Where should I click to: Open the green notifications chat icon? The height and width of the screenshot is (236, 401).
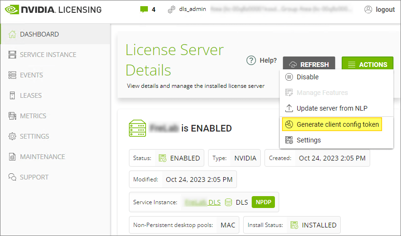(144, 9)
